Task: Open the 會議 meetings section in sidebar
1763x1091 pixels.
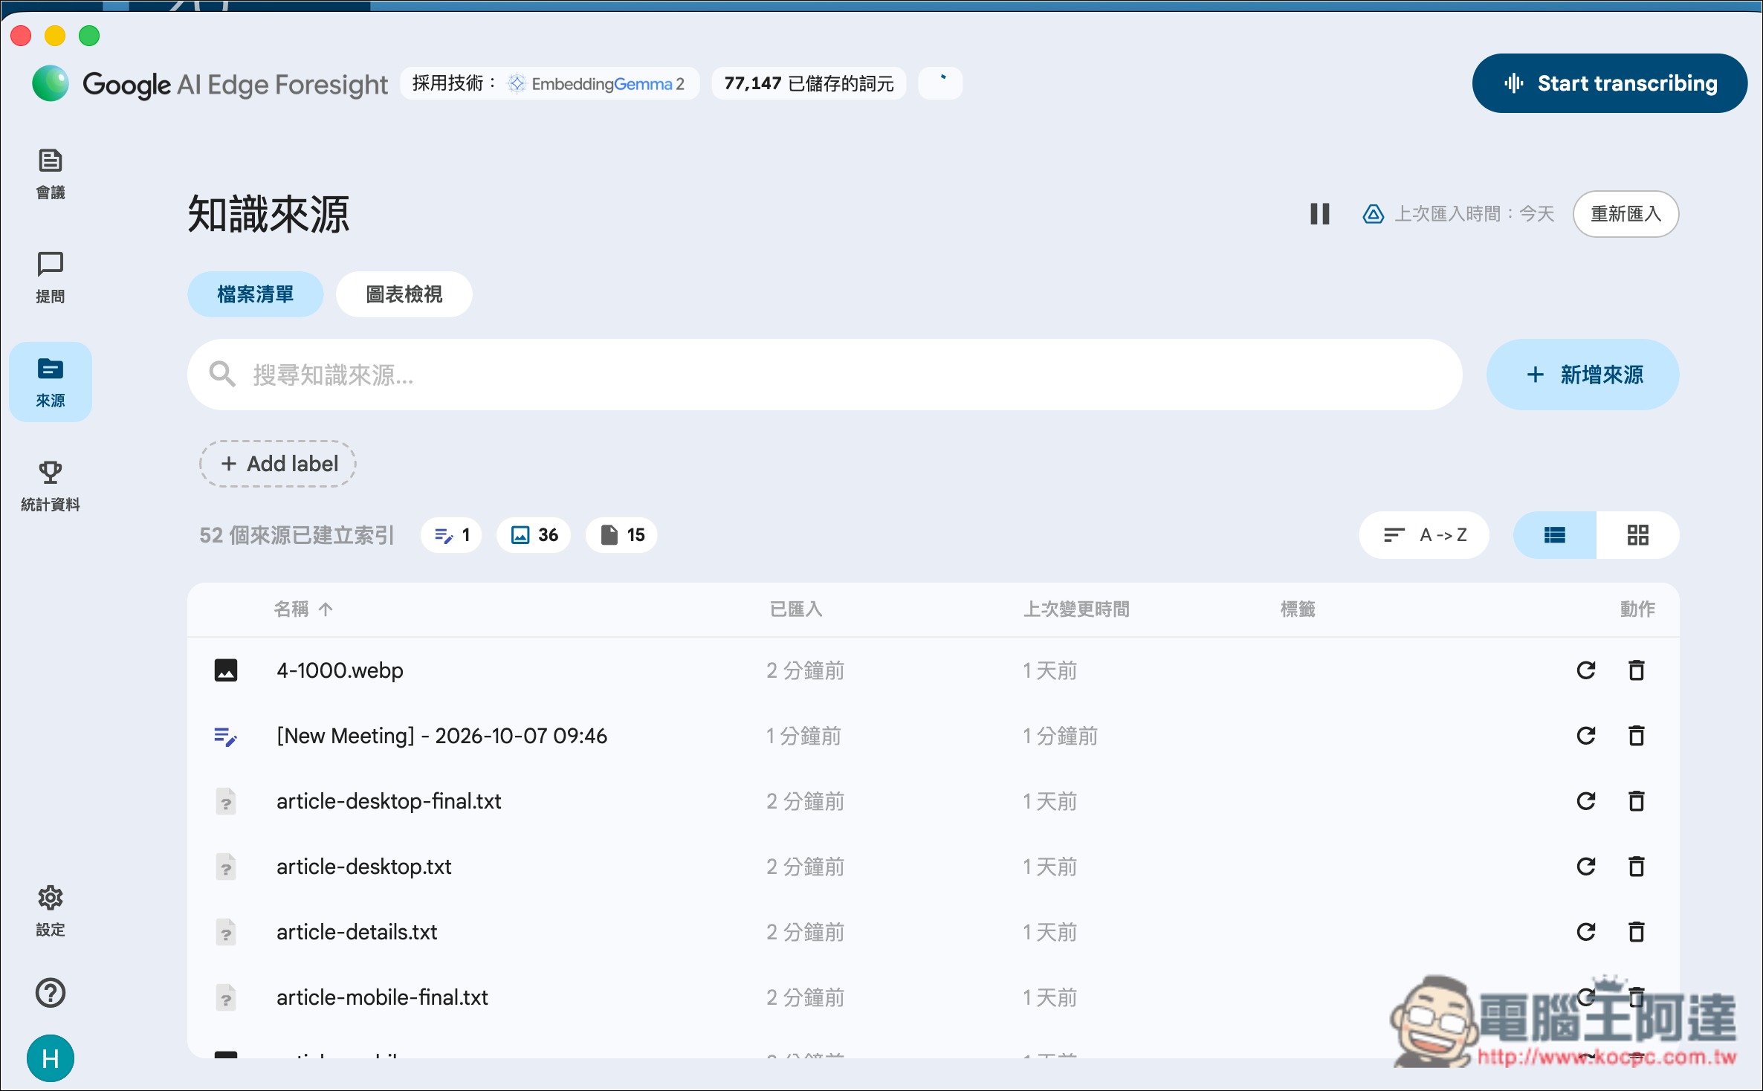Action: click(51, 174)
